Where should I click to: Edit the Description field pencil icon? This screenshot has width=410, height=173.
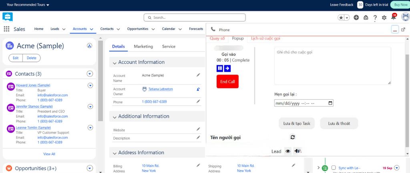pyautogui.click(x=198, y=137)
